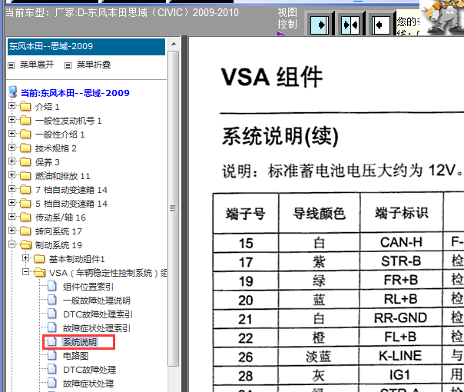Expand the 基本制动组件1 tree node
The image size is (464, 392).
coord(26,258)
